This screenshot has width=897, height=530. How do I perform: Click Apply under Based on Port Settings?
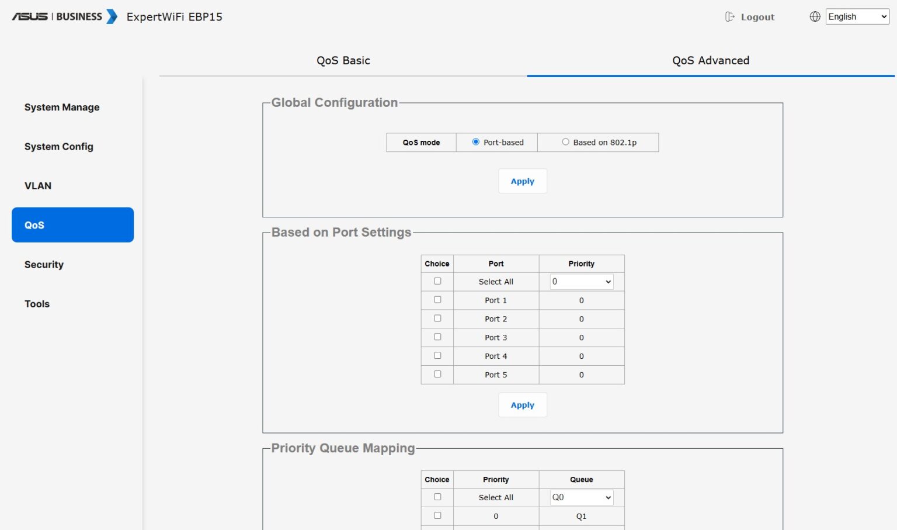pos(522,405)
